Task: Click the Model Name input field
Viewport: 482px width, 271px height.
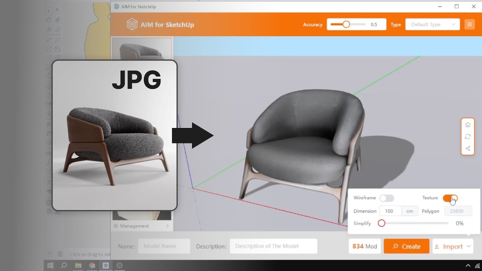Action: [x=164, y=246]
